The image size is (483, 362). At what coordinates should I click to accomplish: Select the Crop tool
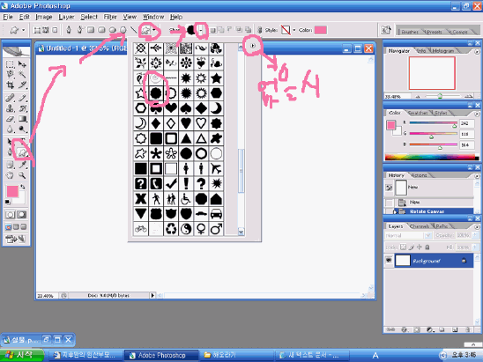coord(11,85)
